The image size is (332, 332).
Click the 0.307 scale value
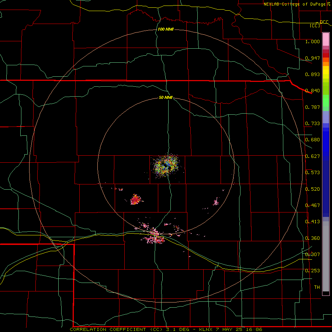312,255
